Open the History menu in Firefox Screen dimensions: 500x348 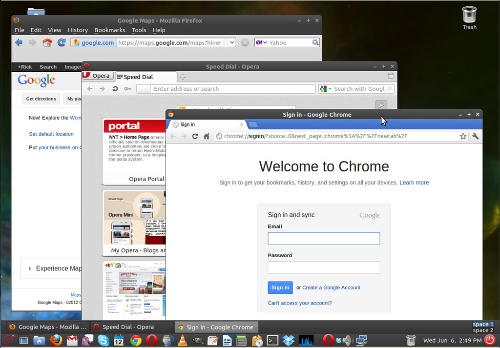(x=78, y=30)
